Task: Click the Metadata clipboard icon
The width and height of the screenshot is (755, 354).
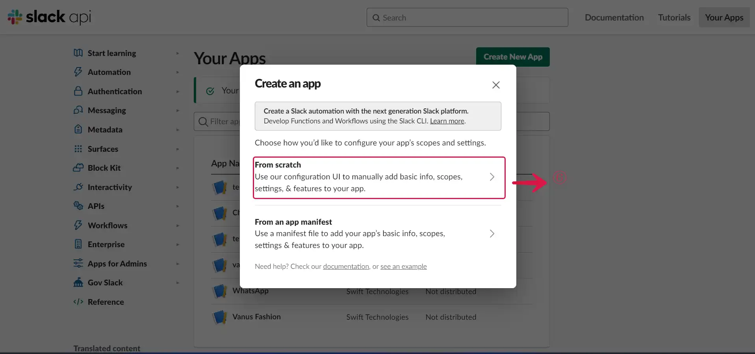Action: tap(78, 129)
